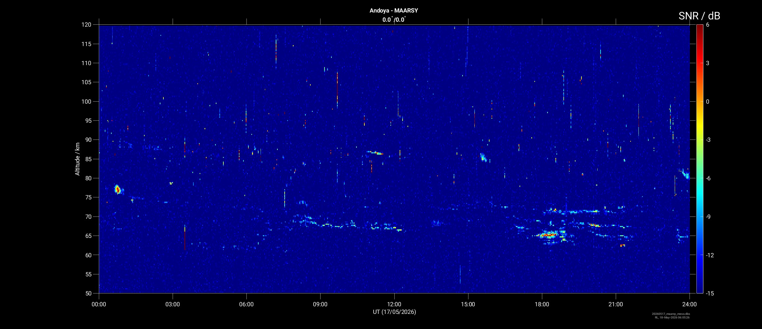Click the altitude tick label "90"
762x329 pixels.
pos(88,140)
